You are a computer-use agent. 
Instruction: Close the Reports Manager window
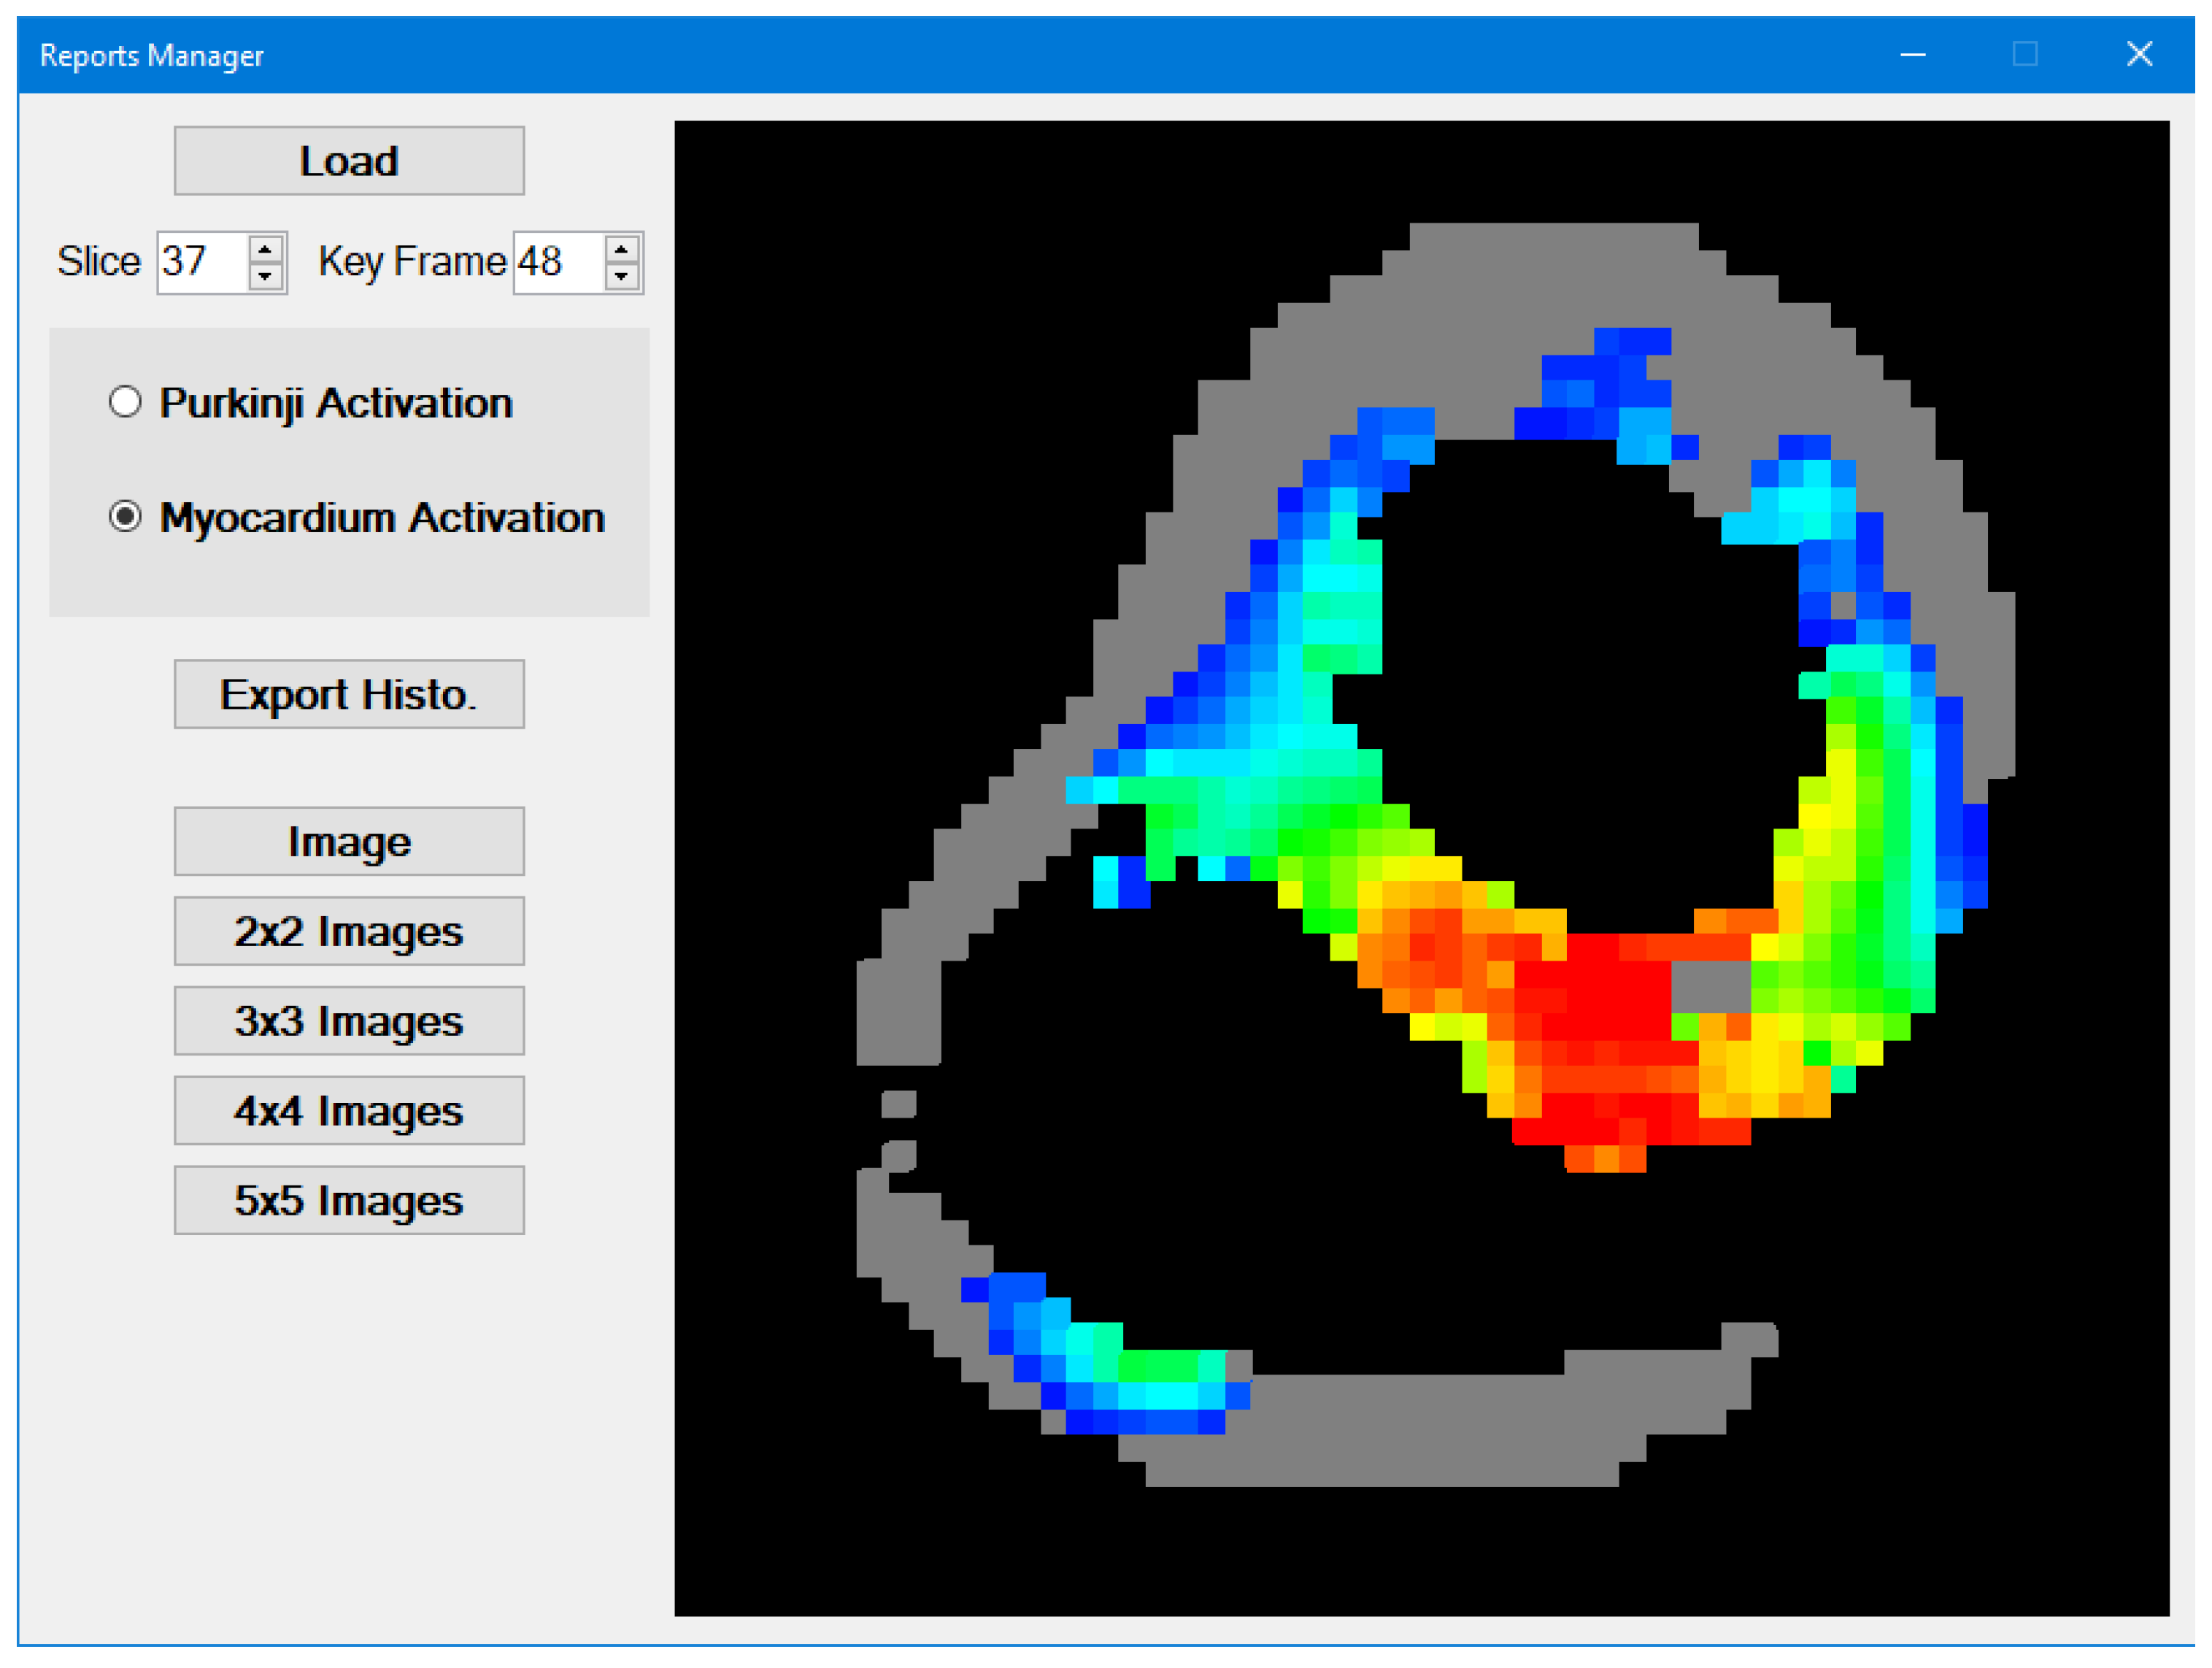[x=2138, y=55]
